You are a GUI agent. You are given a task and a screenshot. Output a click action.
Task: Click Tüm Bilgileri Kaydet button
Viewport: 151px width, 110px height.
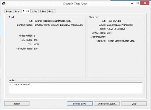pos(107,104)
